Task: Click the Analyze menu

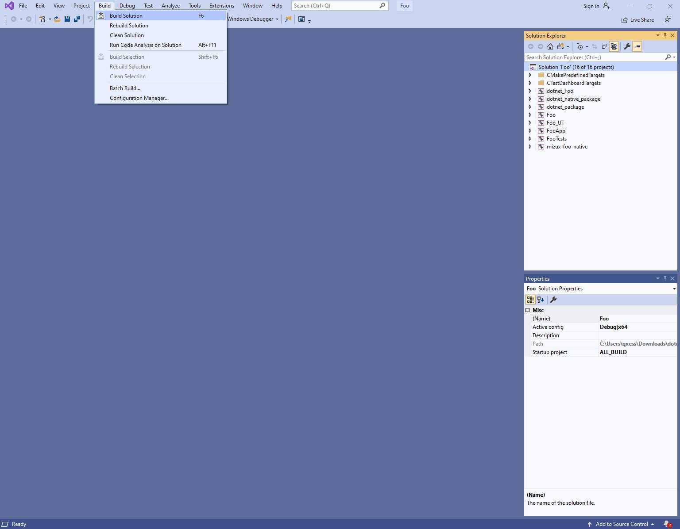Action: click(x=170, y=6)
